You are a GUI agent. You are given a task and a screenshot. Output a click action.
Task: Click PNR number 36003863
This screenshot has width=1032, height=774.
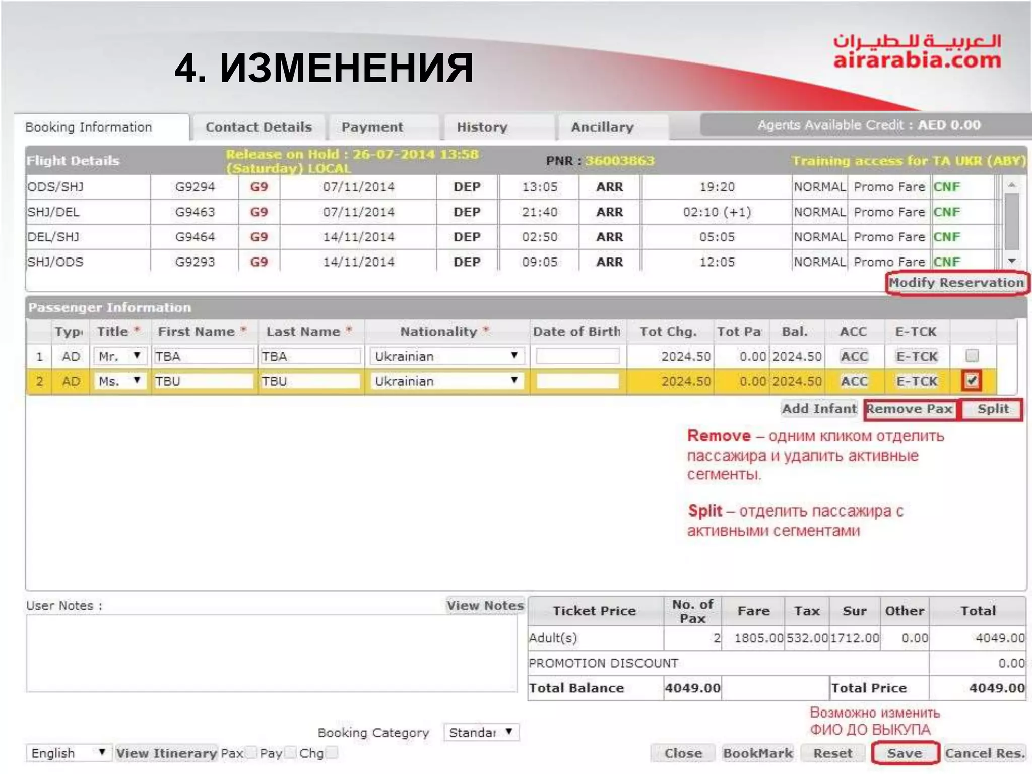click(x=620, y=161)
